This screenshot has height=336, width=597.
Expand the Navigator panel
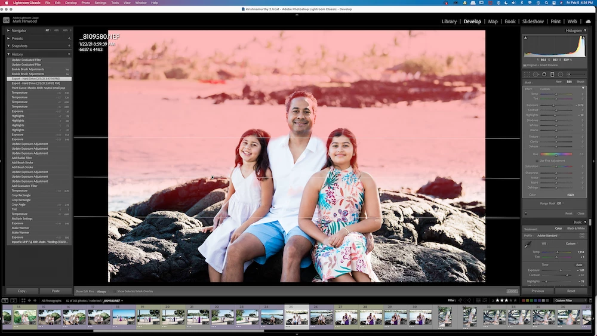coord(8,30)
